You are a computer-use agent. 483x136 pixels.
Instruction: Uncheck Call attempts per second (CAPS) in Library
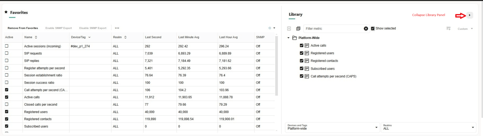tap(301, 76)
